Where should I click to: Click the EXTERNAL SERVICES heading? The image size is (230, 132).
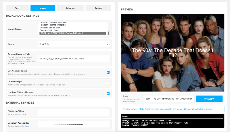pyautogui.click(x=20, y=103)
